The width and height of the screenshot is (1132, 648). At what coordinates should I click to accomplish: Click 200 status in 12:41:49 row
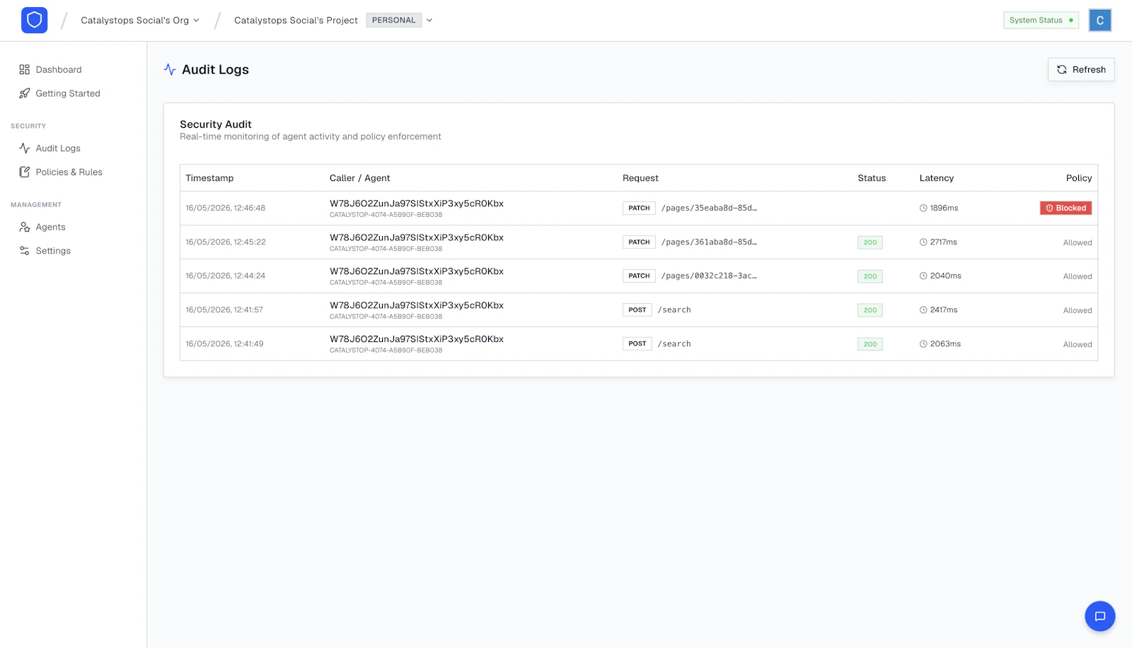click(870, 344)
